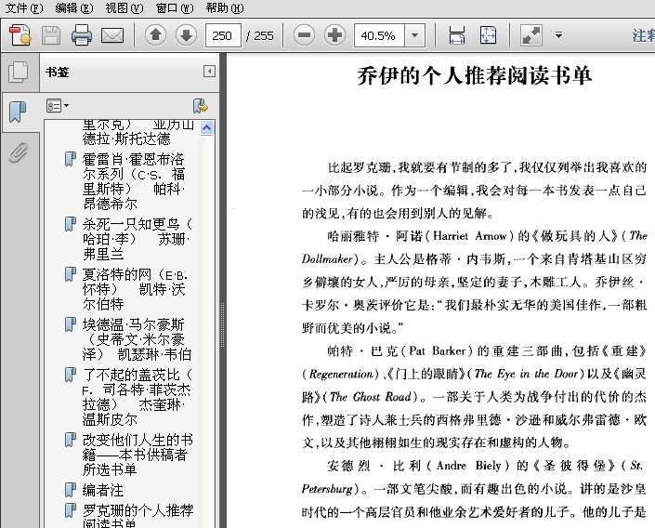Screen dimensions: 655x528
Task: Expand the toolbar overflow arrow
Action: tap(558, 36)
